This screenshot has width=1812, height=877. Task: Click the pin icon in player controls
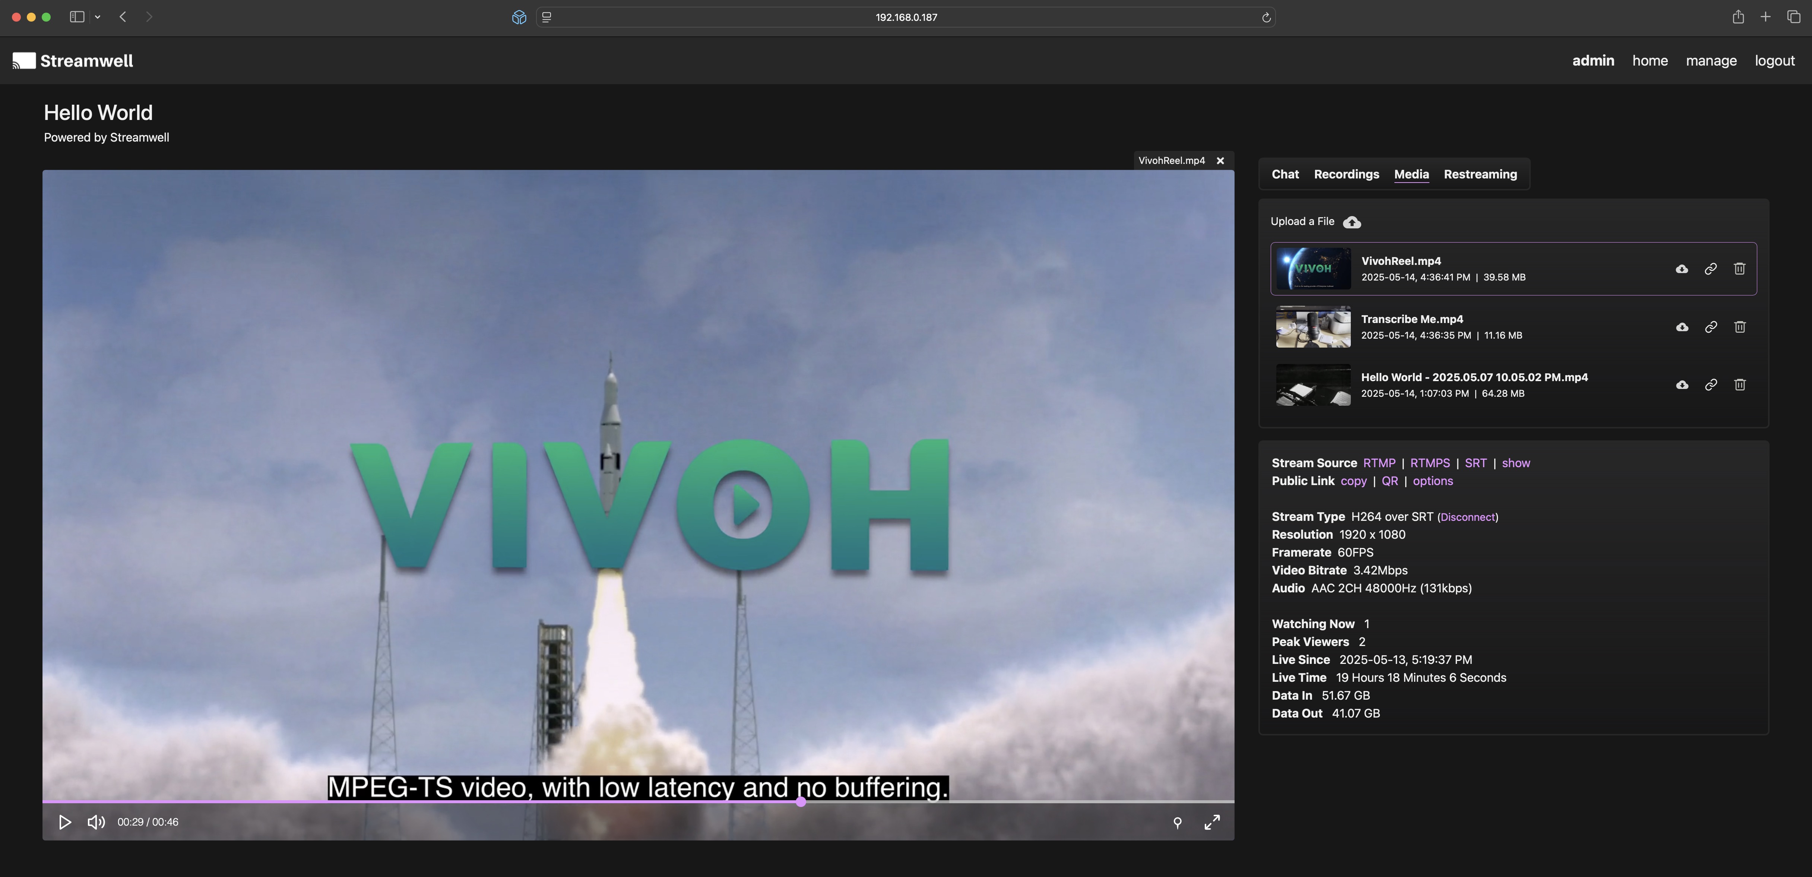tap(1178, 822)
